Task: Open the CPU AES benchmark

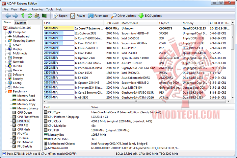Action: [20, 125]
